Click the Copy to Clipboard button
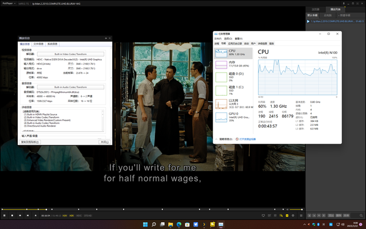Screen dimensions: 366x229 point(30,142)
